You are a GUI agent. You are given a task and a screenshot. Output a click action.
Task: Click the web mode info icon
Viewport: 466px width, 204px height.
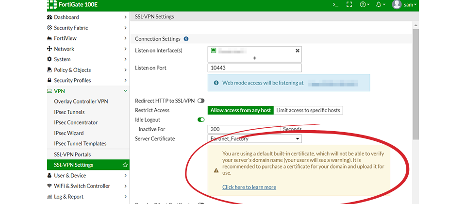point(216,83)
